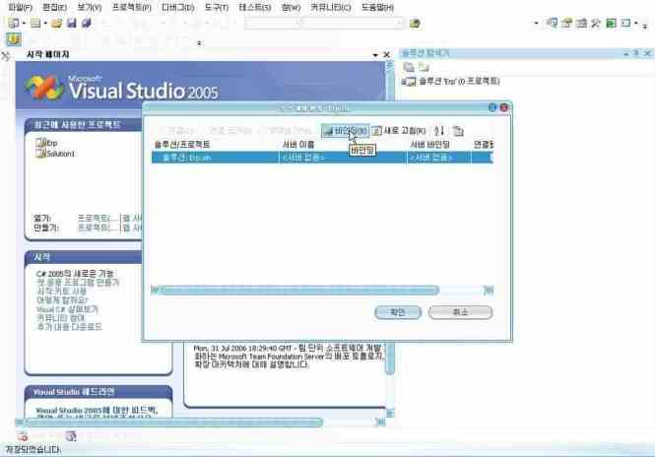Open the 테스트(S) menu
This screenshot has height=457, width=655.
(254, 8)
